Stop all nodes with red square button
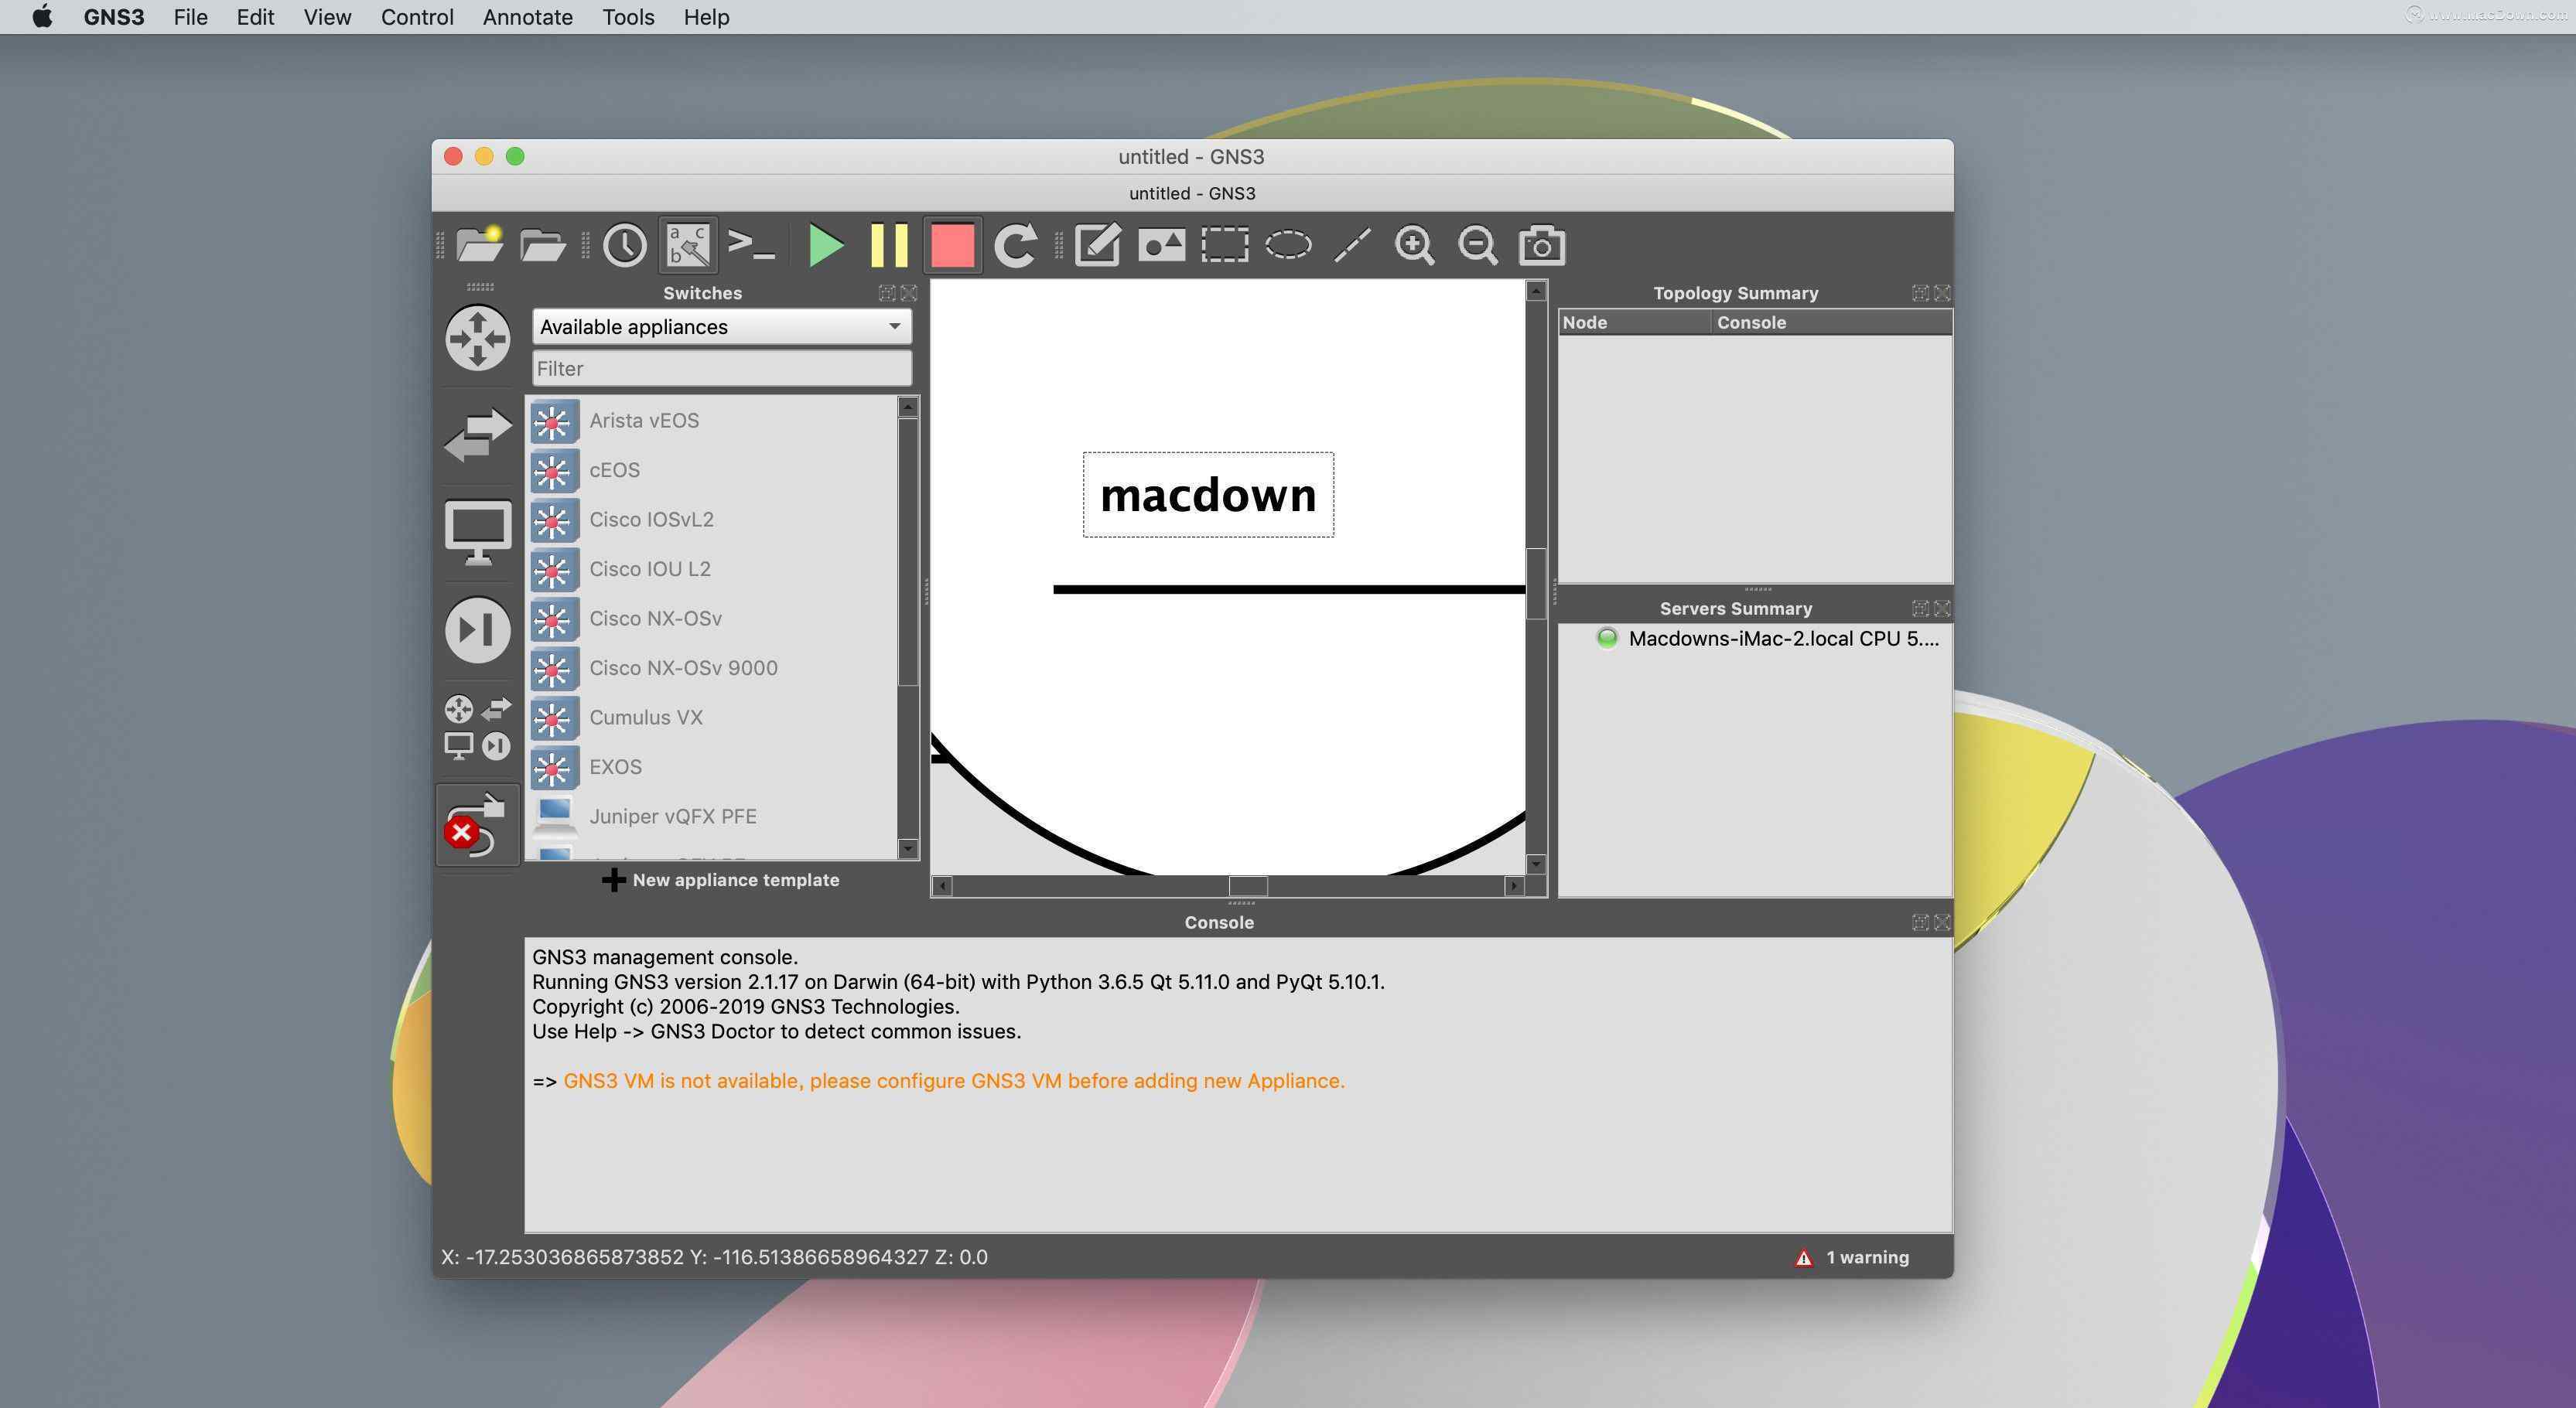2576x1408 pixels. pos(952,245)
